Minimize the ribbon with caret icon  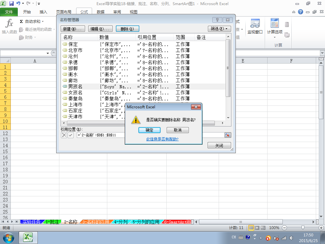[x=294, y=12]
